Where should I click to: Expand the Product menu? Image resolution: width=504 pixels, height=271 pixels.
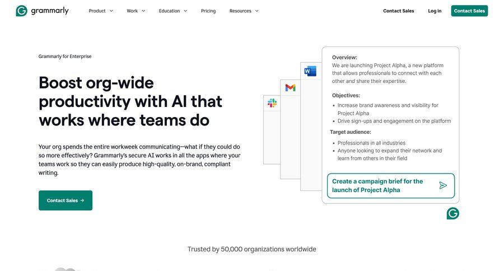click(101, 11)
